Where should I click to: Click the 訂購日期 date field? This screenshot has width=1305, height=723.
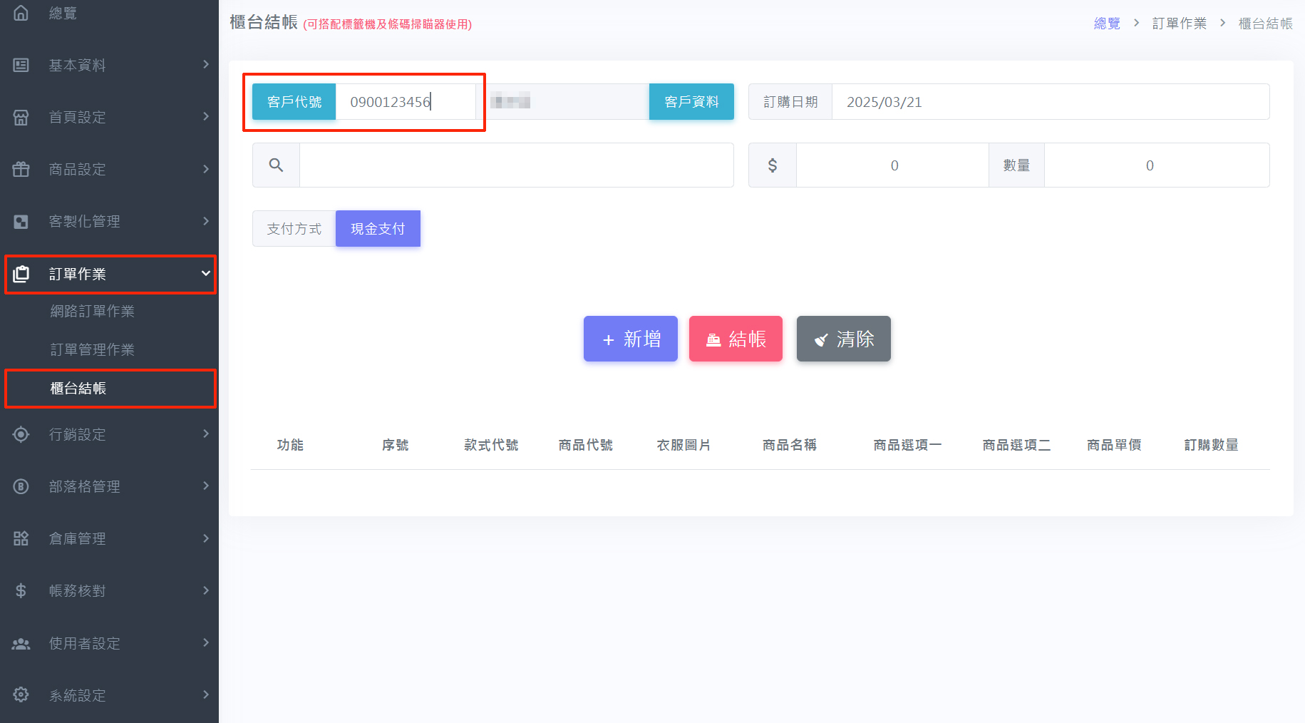point(1049,102)
